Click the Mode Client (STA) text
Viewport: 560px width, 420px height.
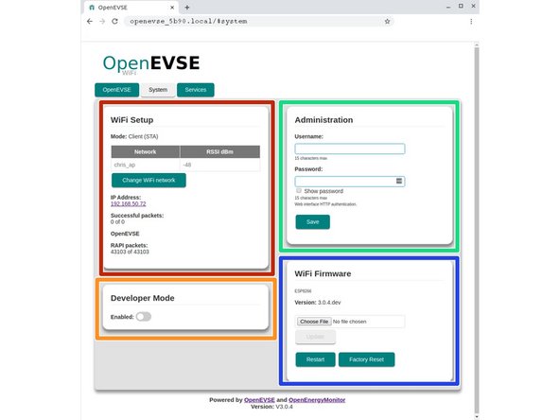tap(134, 136)
